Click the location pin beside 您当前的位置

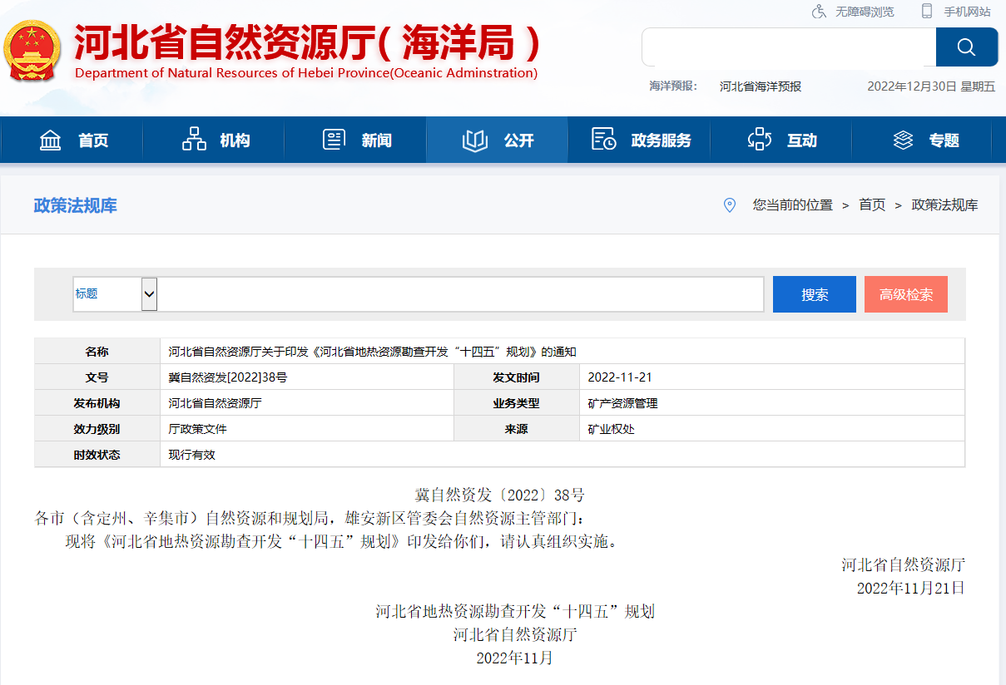pos(730,205)
